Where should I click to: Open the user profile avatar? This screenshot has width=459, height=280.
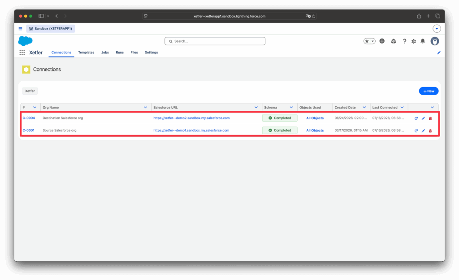(x=435, y=41)
